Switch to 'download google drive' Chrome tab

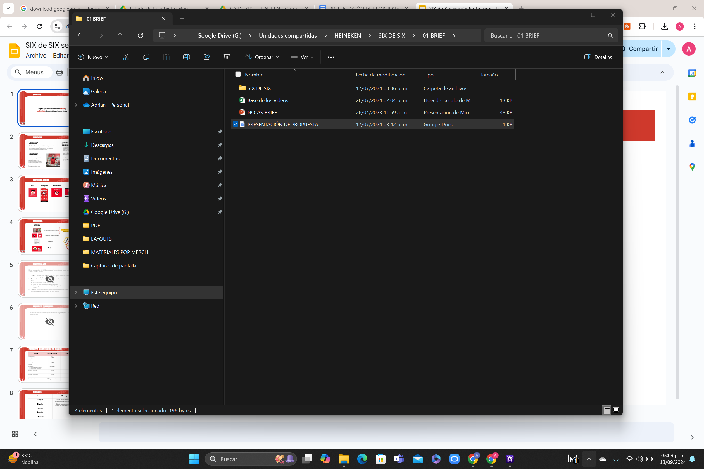(65, 8)
